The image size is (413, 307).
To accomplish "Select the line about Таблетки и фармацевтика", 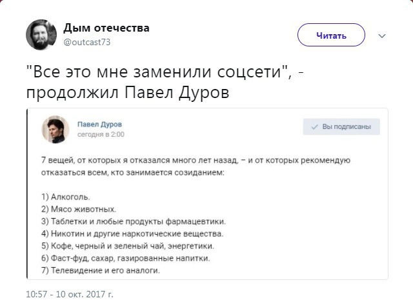I will pos(123,221).
